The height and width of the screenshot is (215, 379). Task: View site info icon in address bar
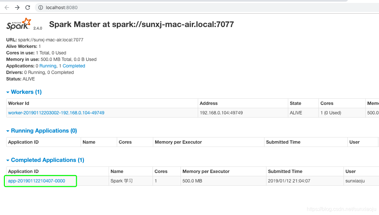[41, 7]
